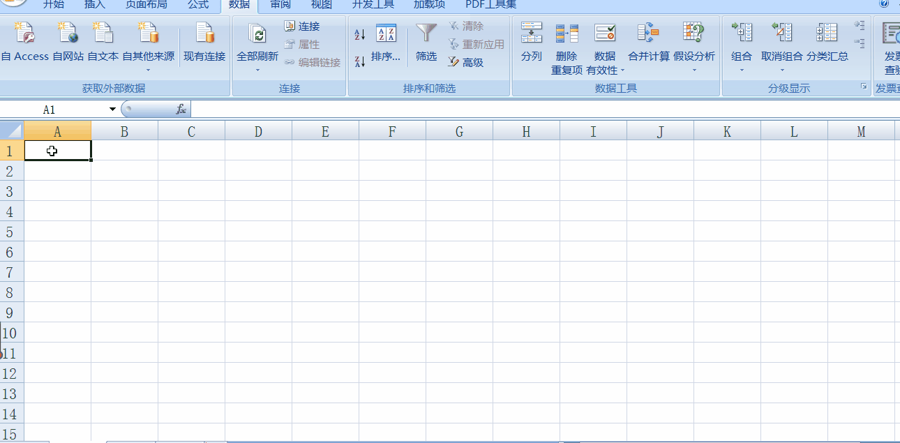Switch to the 加载项 tab

point(430,5)
